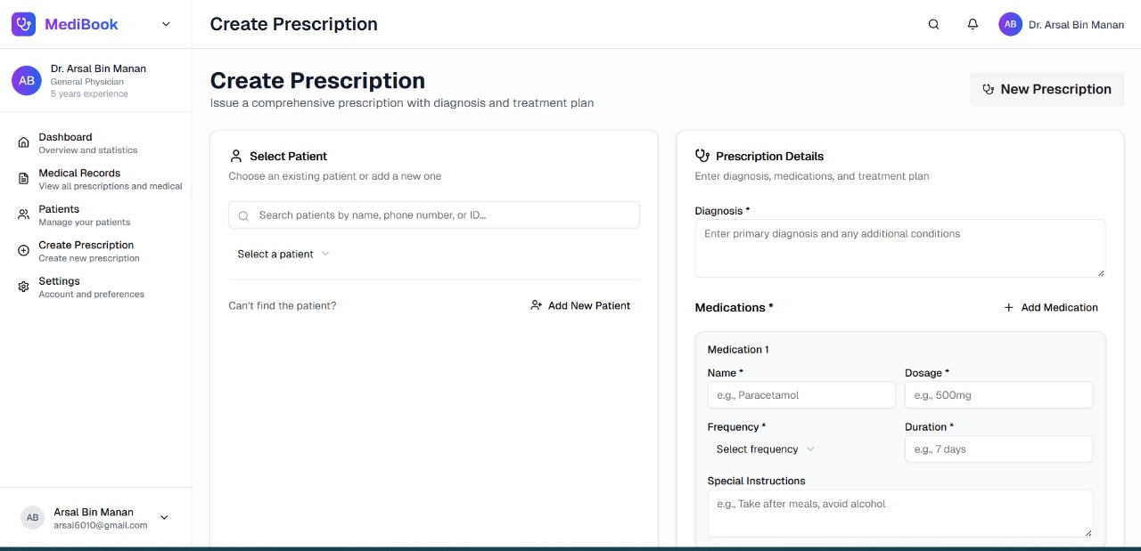Screen dimensions: 1141x551
Task: Click into the Diagnosis text area
Action: pyautogui.click(x=899, y=247)
